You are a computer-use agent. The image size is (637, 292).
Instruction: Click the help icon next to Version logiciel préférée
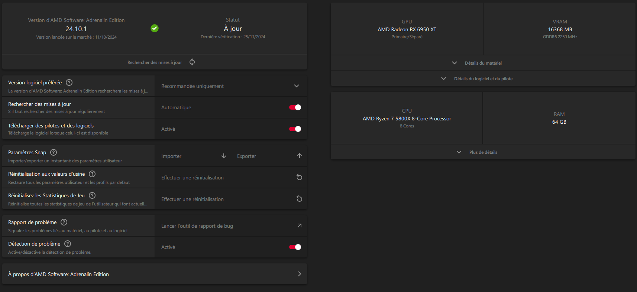[69, 82]
